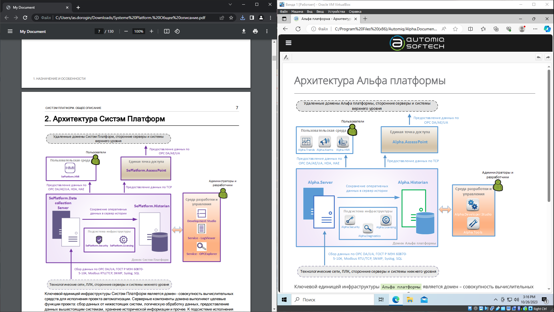Expand the system tray hidden icons chevron
Viewport: 554px width, 312px height.
(496, 300)
